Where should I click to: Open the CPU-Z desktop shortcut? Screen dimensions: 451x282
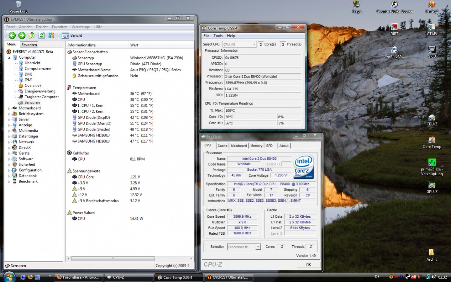[x=432, y=120]
